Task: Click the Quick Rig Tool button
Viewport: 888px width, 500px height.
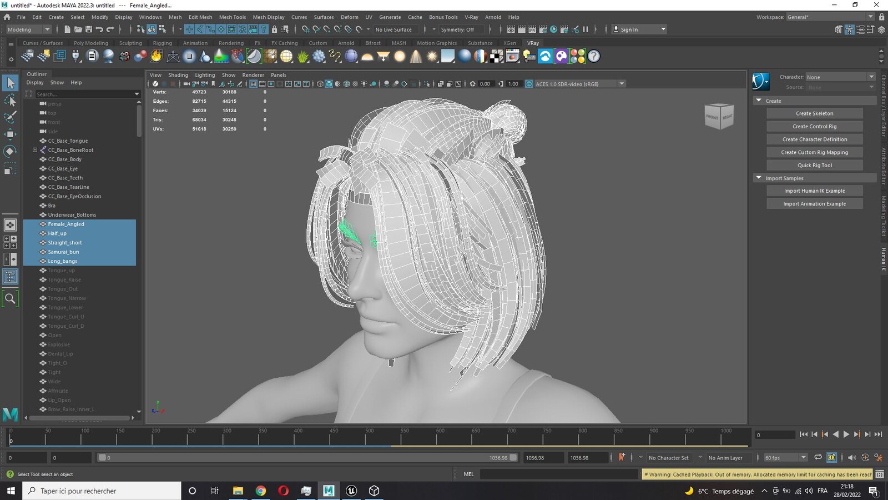Action: [814, 165]
